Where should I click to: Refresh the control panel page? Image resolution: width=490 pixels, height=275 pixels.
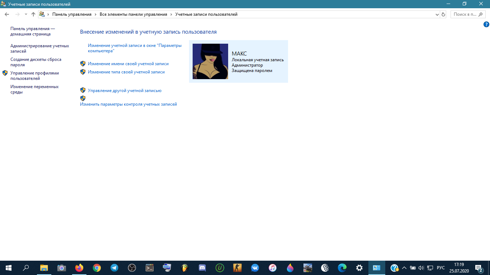pyautogui.click(x=443, y=14)
